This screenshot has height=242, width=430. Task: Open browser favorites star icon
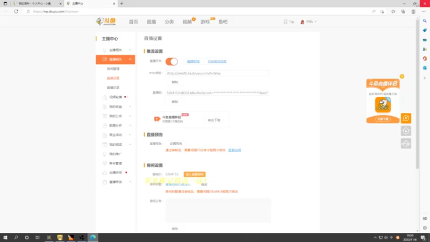[x=393, y=11]
